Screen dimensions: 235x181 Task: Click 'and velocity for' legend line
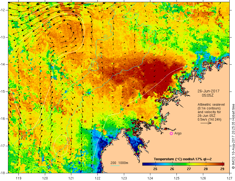(x=209, y=112)
